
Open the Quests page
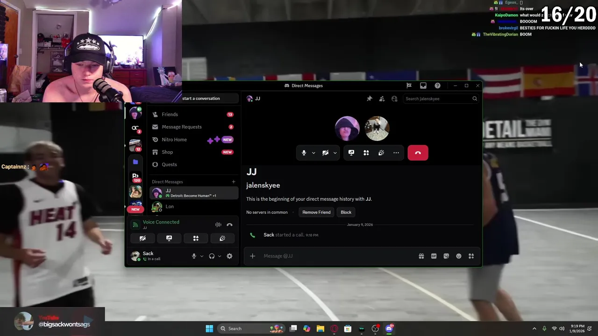tap(193, 164)
